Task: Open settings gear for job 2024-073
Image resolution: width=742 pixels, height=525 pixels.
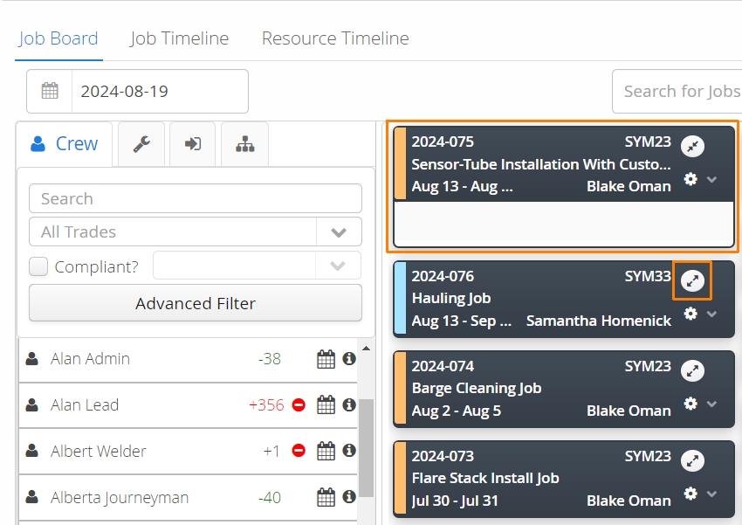Action: (690, 494)
